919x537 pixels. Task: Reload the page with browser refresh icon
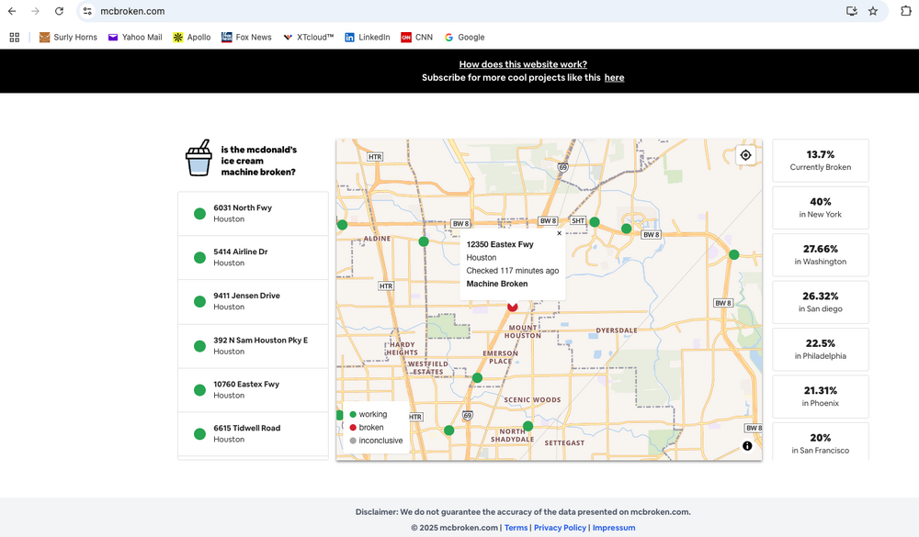pos(59,11)
